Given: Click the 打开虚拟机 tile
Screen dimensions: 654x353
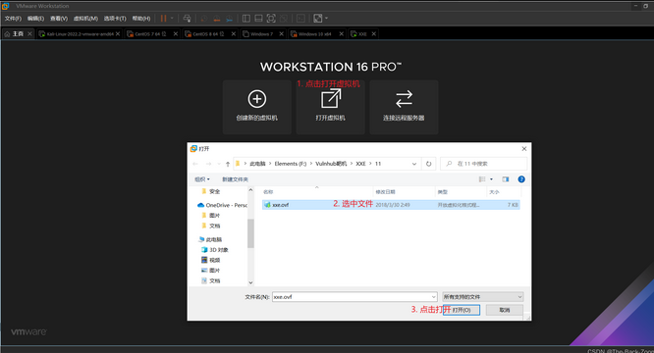Looking at the screenshot, I should tap(330, 107).
